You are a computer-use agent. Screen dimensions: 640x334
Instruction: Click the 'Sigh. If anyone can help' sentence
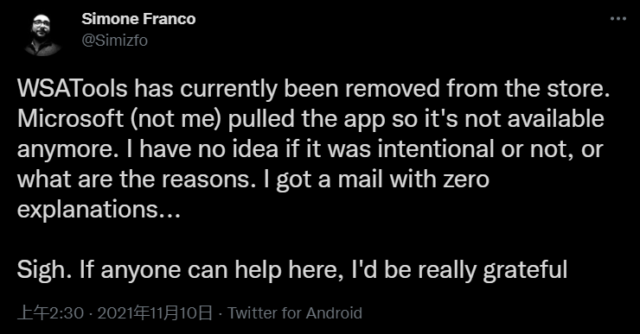pyautogui.click(x=292, y=270)
